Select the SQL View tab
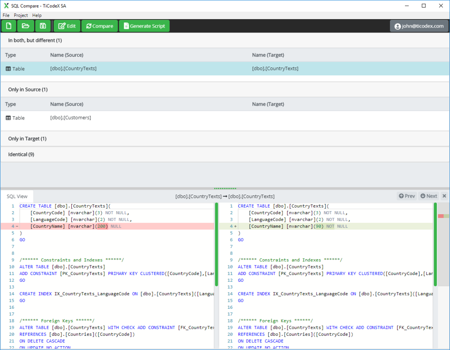The image size is (450, 350). pyautogui.click(x=17, y=196)
